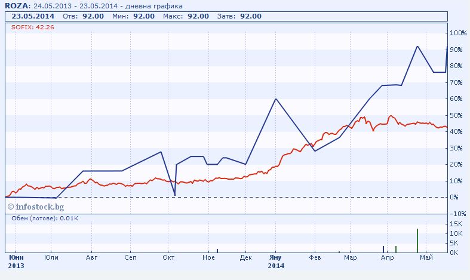Click the 'Ное' month label

208,257
